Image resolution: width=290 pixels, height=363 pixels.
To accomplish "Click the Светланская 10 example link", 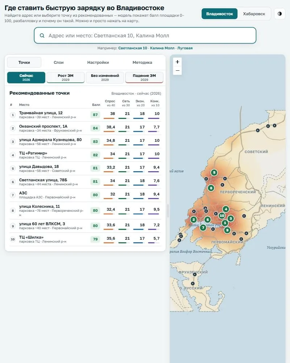I will [x=133, y=48].
